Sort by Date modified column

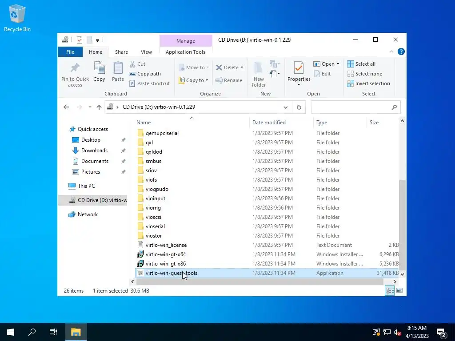281,123
